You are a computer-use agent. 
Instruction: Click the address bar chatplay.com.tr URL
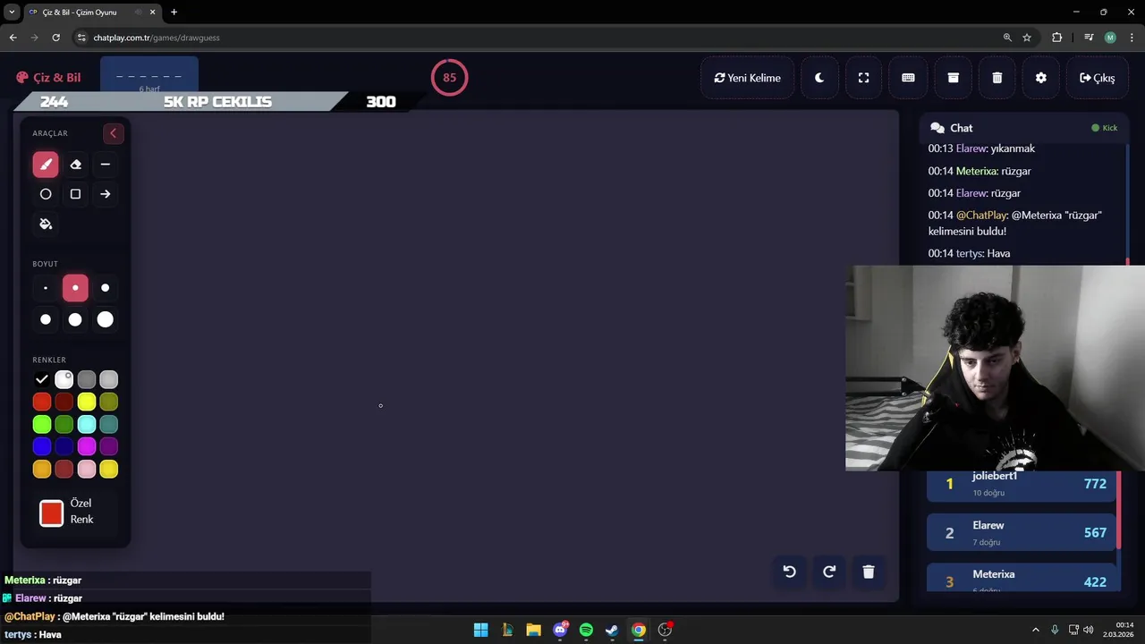tap(157, 38)
